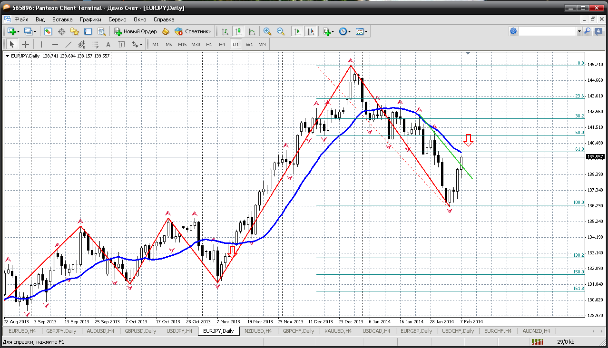Enable the crosshair cursor mode
The width and height of the screenshot is (608, 348).
coord(25,44)
